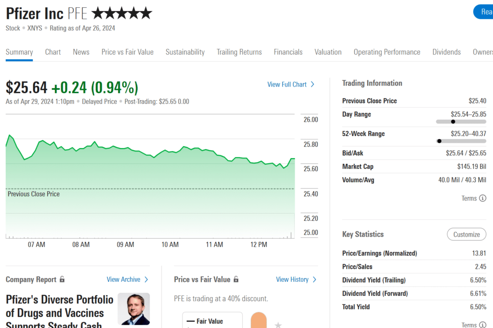The height and width of the screenshot is (328, 493).
Task: Open the Terms info icon under Key Statistics
Action: click(483, 325)
